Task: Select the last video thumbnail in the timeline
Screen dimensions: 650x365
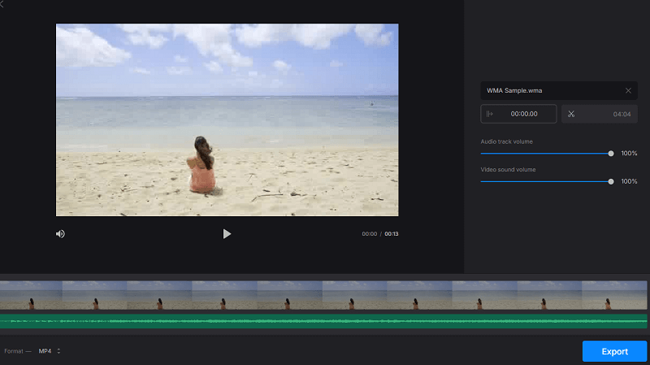Action: pos(614,295)
